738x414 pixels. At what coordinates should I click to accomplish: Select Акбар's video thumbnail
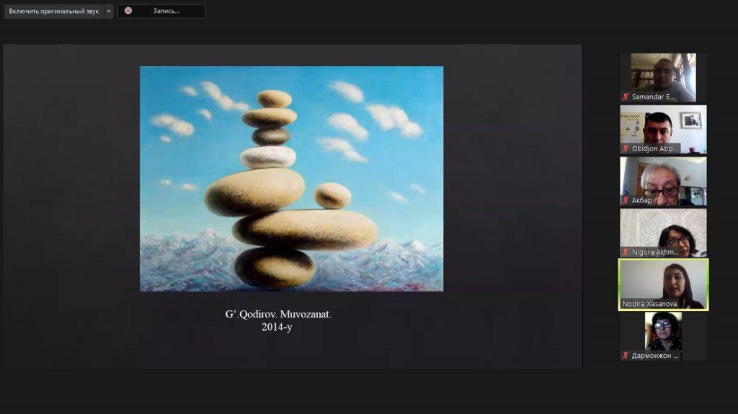pyautogui.click(x=663, y=177)
